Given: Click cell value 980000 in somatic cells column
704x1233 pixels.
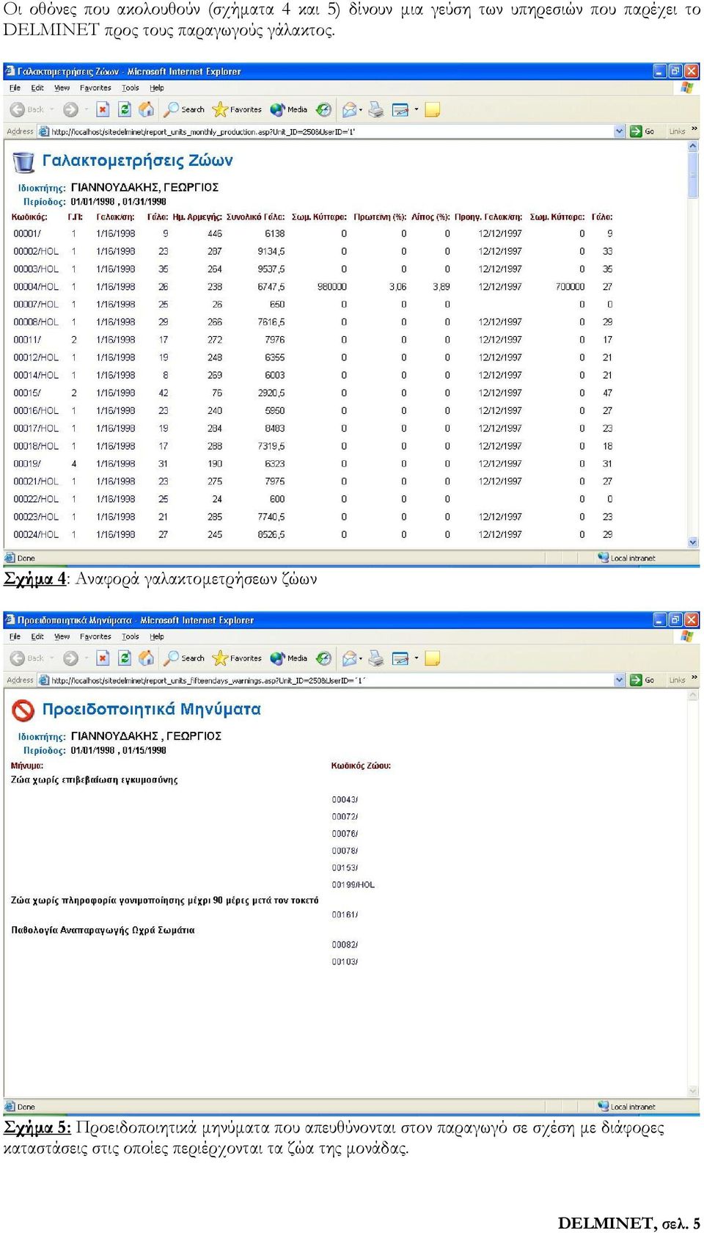Looking at the screenshot, I should pos(332,287).
